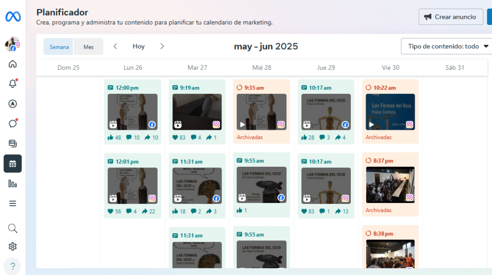
Task: Open Monday 12:00 pm post thumbnail
Action: [133, 112]
